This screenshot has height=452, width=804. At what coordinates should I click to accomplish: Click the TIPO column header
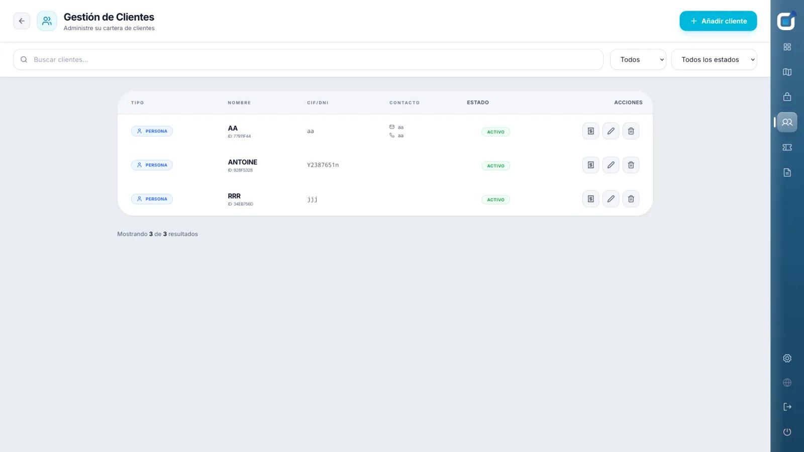point(138,103)
